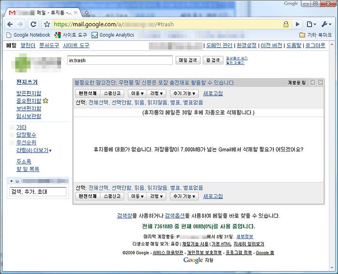The height and width of the screenshot is (274, 338).
Task: Click 스팸신고 in the upper toolbar
Action: pyautogui.click(x=112, y=93)
